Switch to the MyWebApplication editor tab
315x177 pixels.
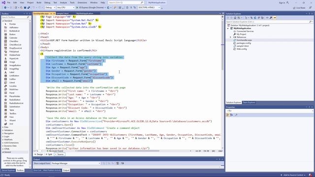click(x=85, y=13)
